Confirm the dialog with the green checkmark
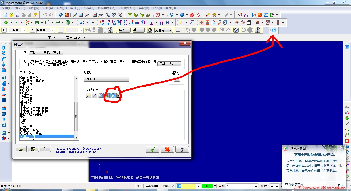Screen dimensions: 351x191 tap(152, 149)
